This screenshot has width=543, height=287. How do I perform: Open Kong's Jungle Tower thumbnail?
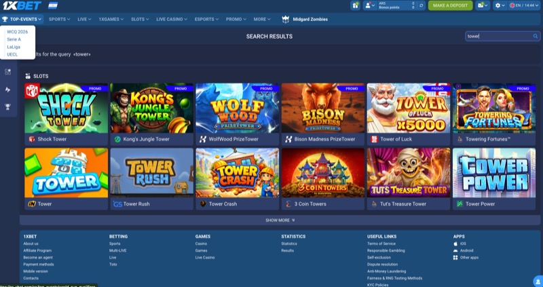[151, 108]
